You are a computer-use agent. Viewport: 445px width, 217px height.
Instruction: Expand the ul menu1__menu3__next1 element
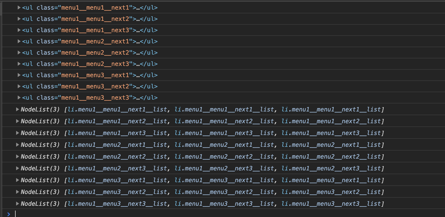pos(19,75)
